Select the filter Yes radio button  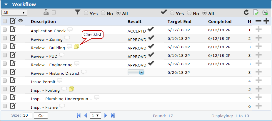pos(86,13)
